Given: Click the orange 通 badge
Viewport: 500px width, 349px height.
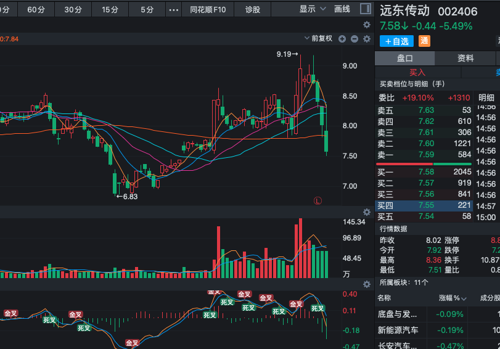Looking at the screenshot, I should pos(424,41).
